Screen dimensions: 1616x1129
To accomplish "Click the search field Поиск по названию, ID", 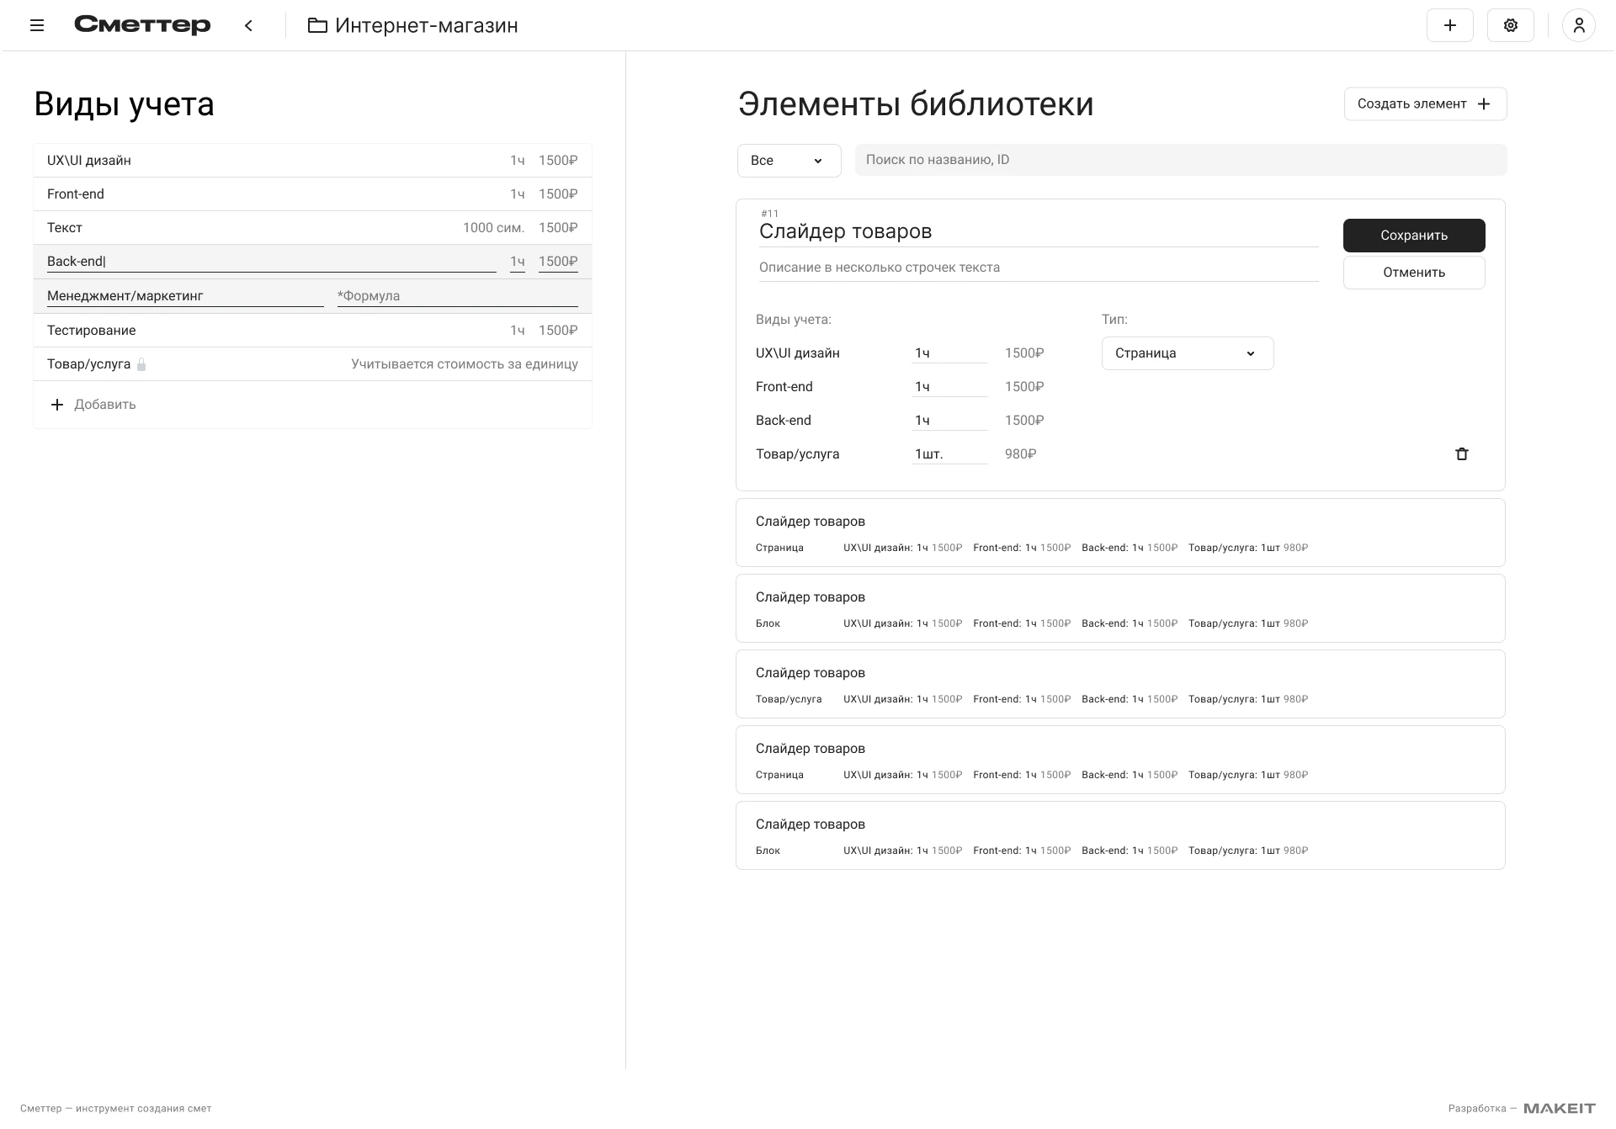I will tap(1180, 160).
